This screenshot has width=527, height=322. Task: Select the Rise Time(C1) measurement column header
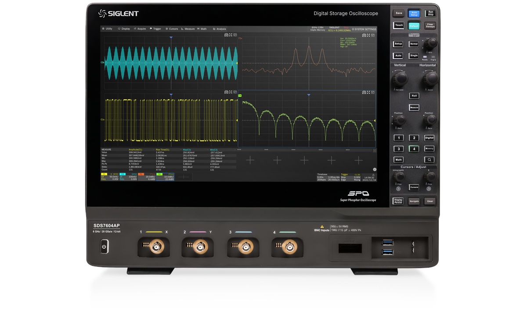162,149
